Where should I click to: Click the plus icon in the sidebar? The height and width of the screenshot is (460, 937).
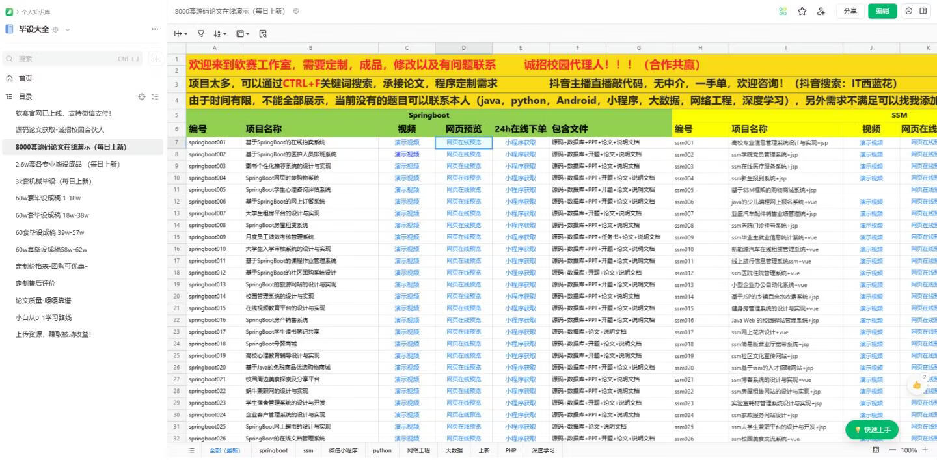(156, 59)
